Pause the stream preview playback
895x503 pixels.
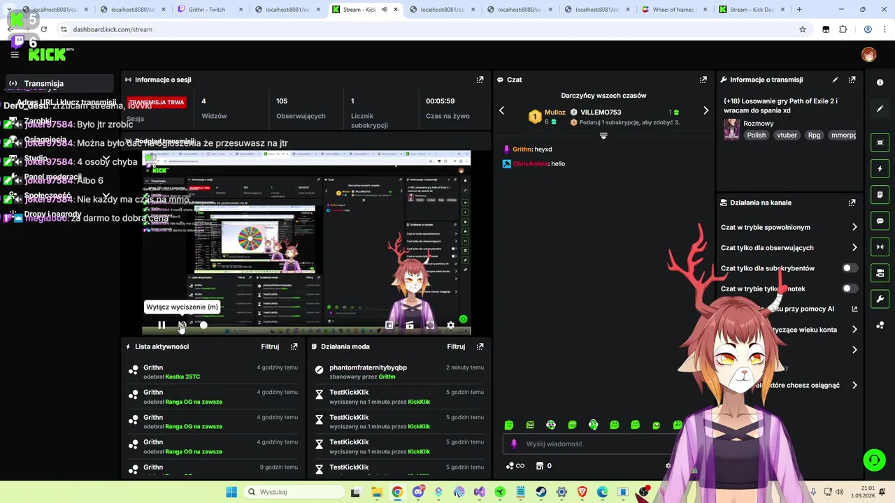click(x=162, y=325)
